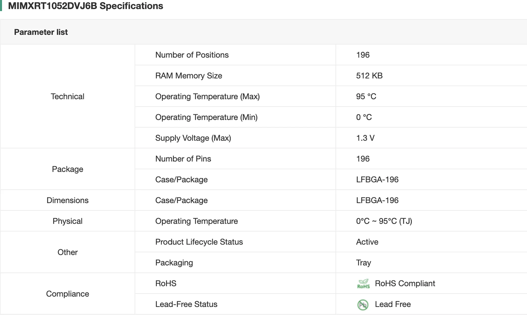Click the RoHS Compliant text

coord(405,283)
